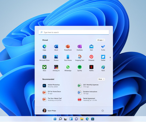Open recommended Adobe Photoshop
This screenshot has width=146, height=122.
click(x=51, y=86)
